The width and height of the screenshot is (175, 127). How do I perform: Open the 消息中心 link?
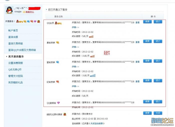point(30,12)
